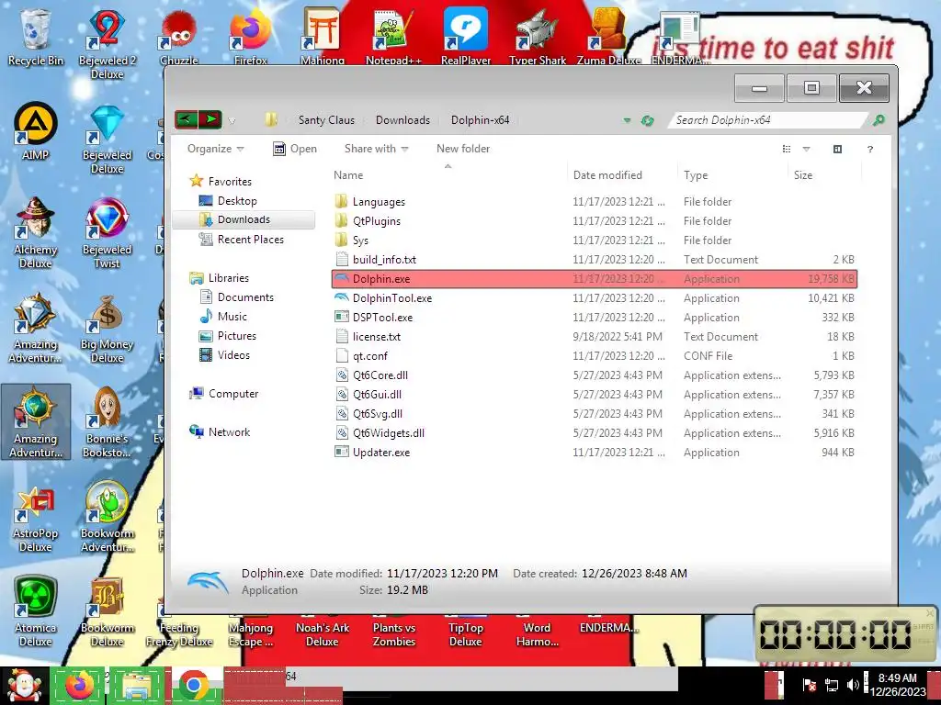The height and width of the screenshot is (705, 941).
Task: Open Bonnie's Bookstore desktop shortcut
Action: pyautogui.click(x=107, y=422)
